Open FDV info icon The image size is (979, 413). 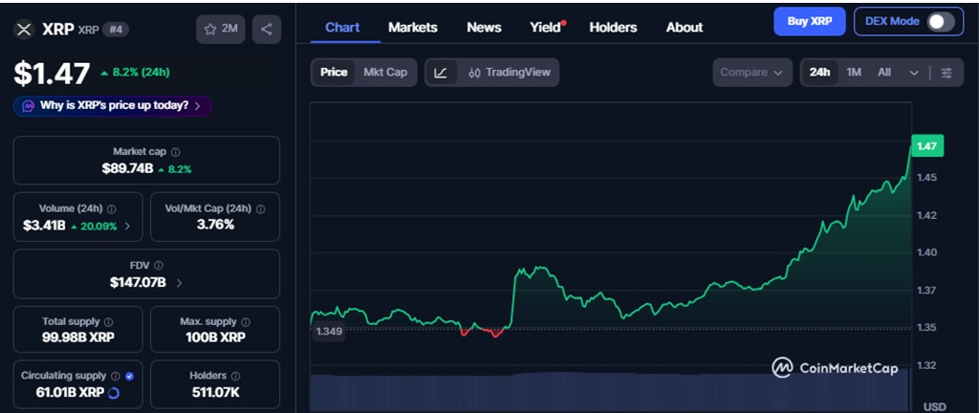point(159,265)
